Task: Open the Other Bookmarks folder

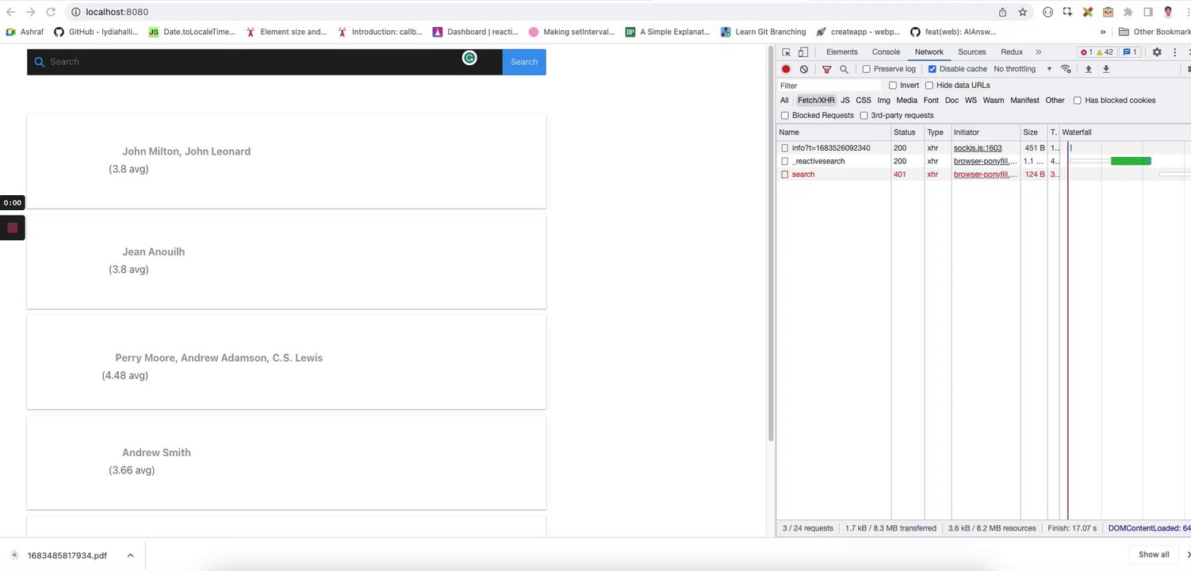Action: click(1155, 32)
